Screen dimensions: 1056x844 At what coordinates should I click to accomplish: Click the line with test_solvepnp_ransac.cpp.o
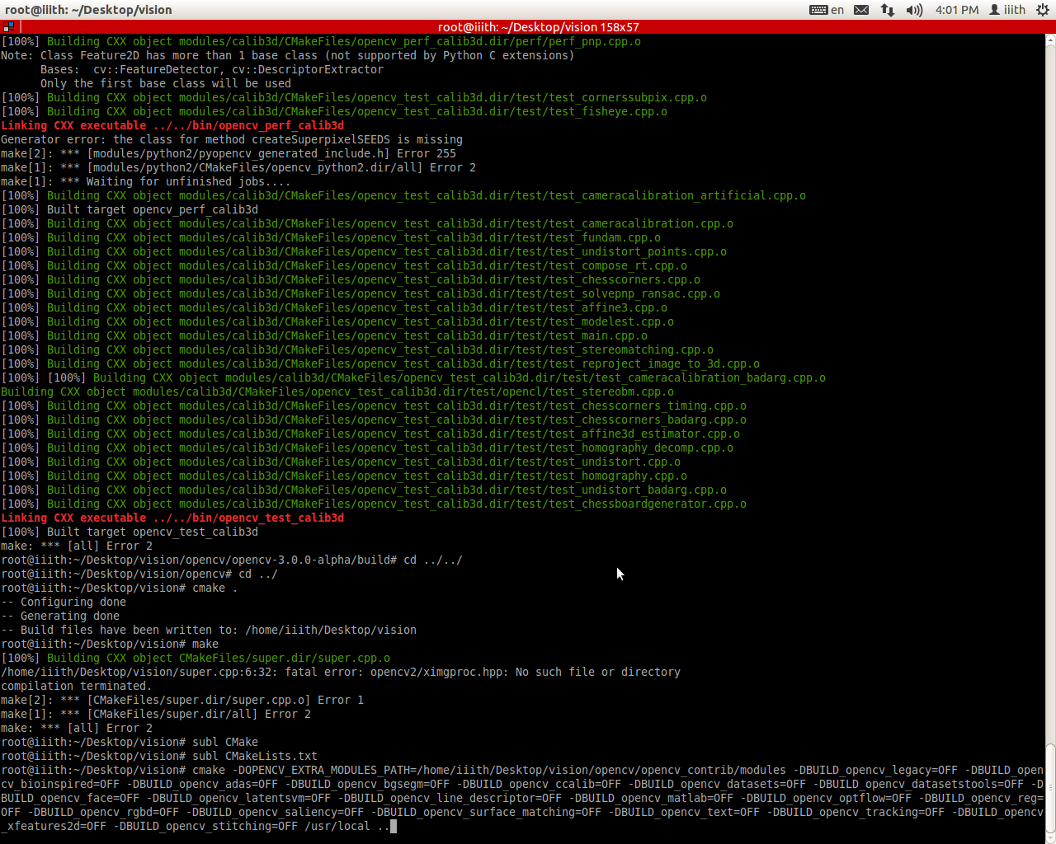pos(361,293)
